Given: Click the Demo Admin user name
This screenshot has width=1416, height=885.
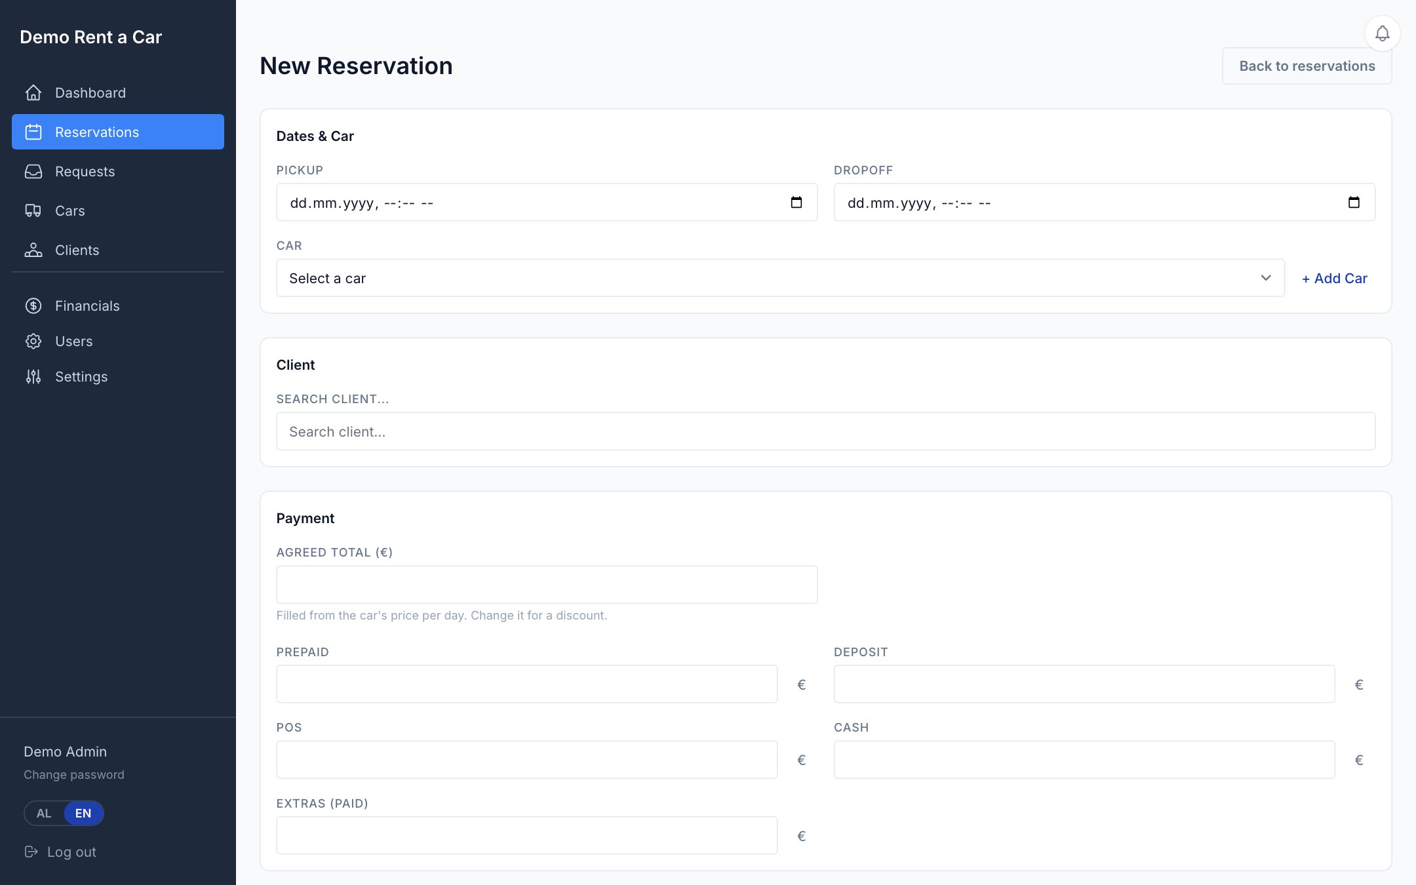Looking at the screenshot, I should click(x=65, y=751).
